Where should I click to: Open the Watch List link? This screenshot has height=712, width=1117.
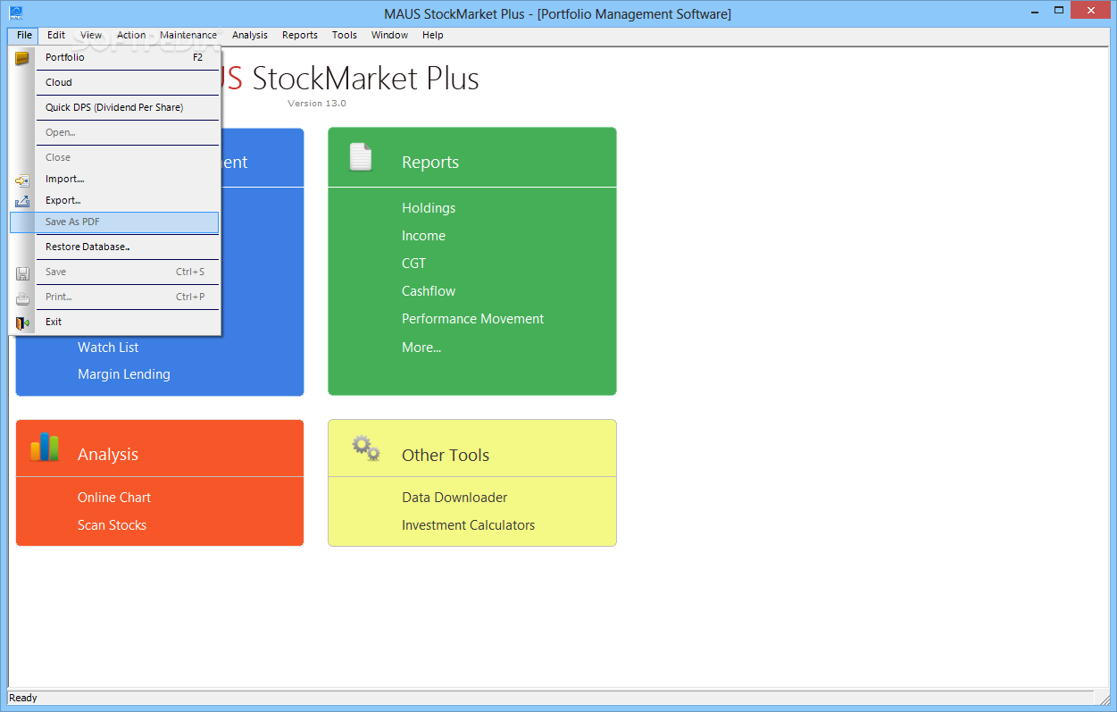[108, 348]
